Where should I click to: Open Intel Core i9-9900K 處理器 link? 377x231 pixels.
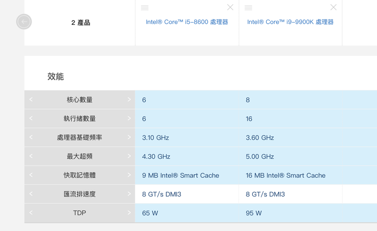pos(290,22)
